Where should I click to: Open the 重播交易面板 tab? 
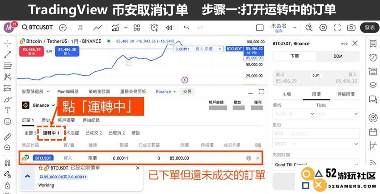tap(133, 92)
